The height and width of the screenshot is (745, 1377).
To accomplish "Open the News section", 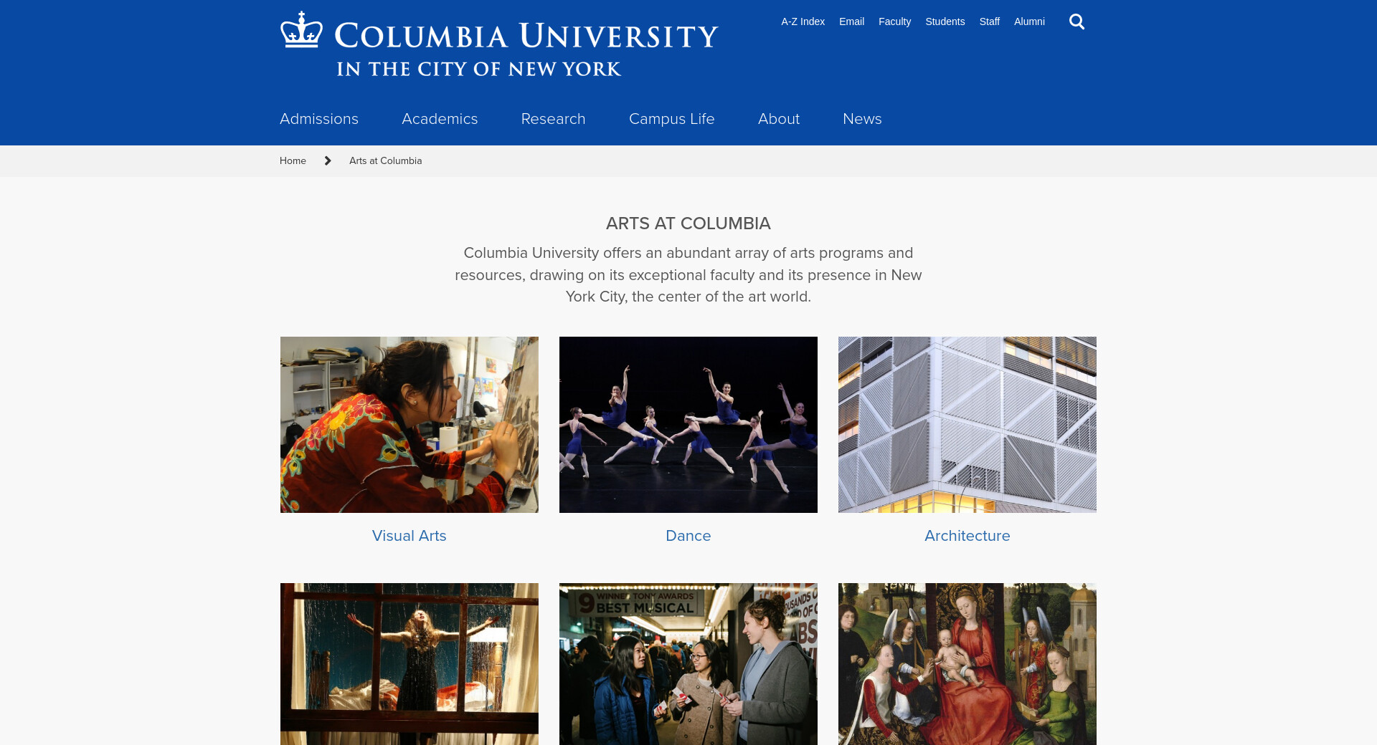I will pos(862,119).
